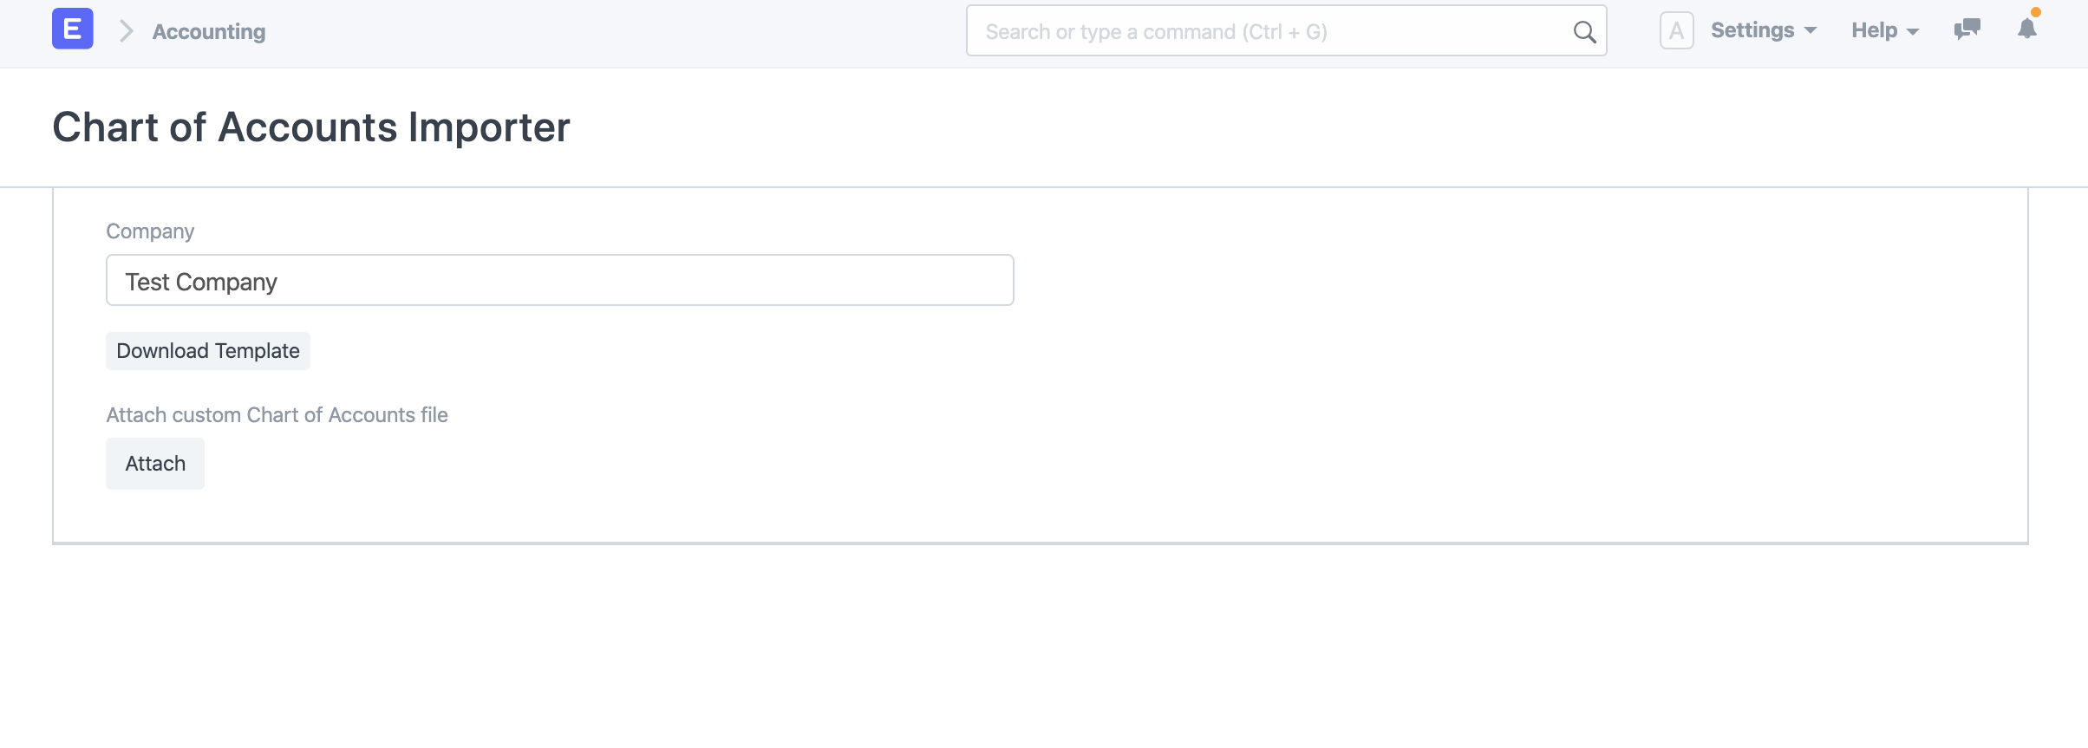The image size is (2088, 748).
Task: Click empty area right of the Company field
Action: click(x=1474, y=281)
